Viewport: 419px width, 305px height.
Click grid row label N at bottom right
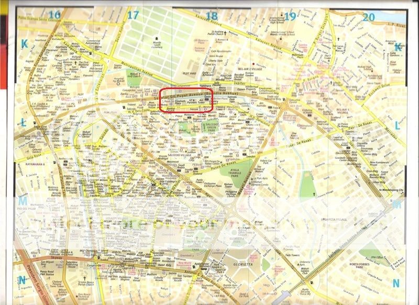396,283
